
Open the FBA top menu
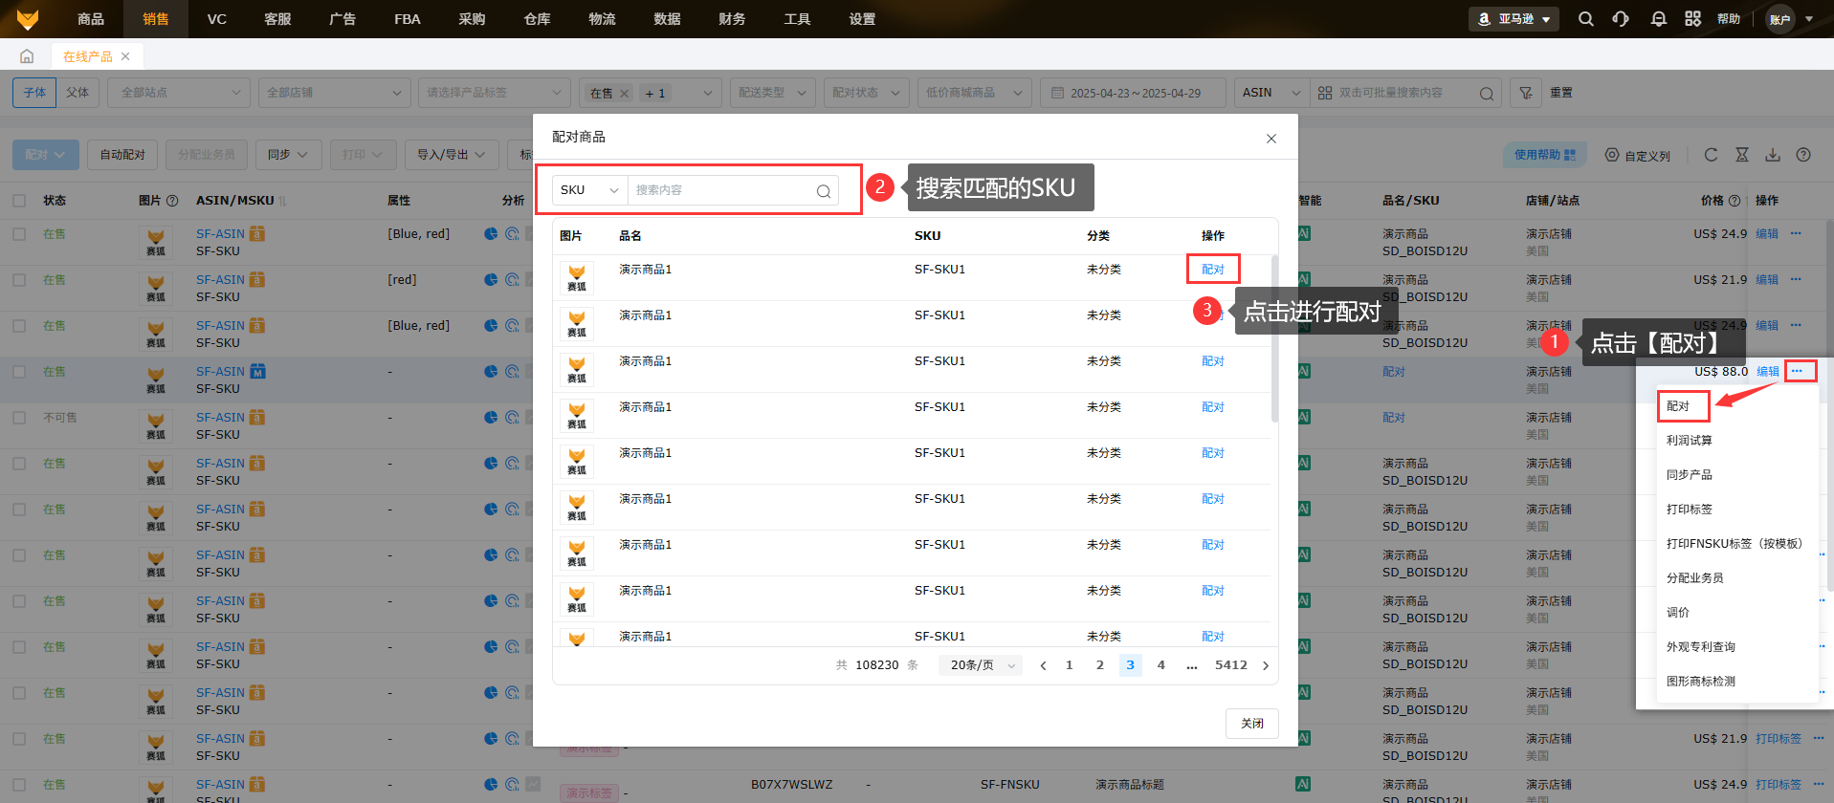408,19
